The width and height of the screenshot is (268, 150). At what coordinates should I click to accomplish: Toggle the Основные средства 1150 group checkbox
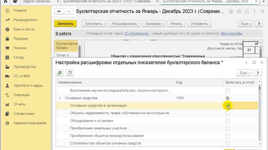(x=227, y=98)
